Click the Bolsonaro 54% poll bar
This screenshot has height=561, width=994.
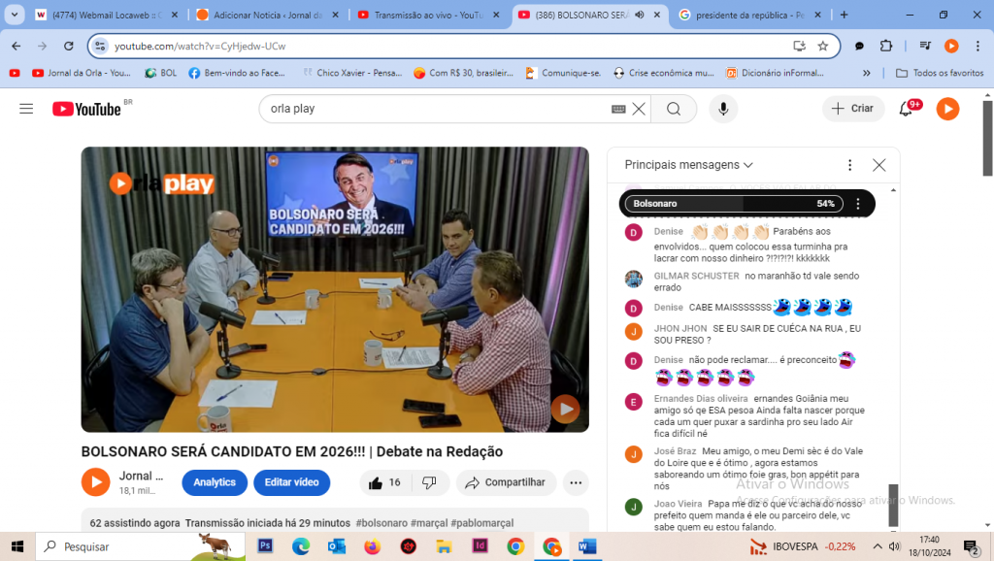point(734,204)
